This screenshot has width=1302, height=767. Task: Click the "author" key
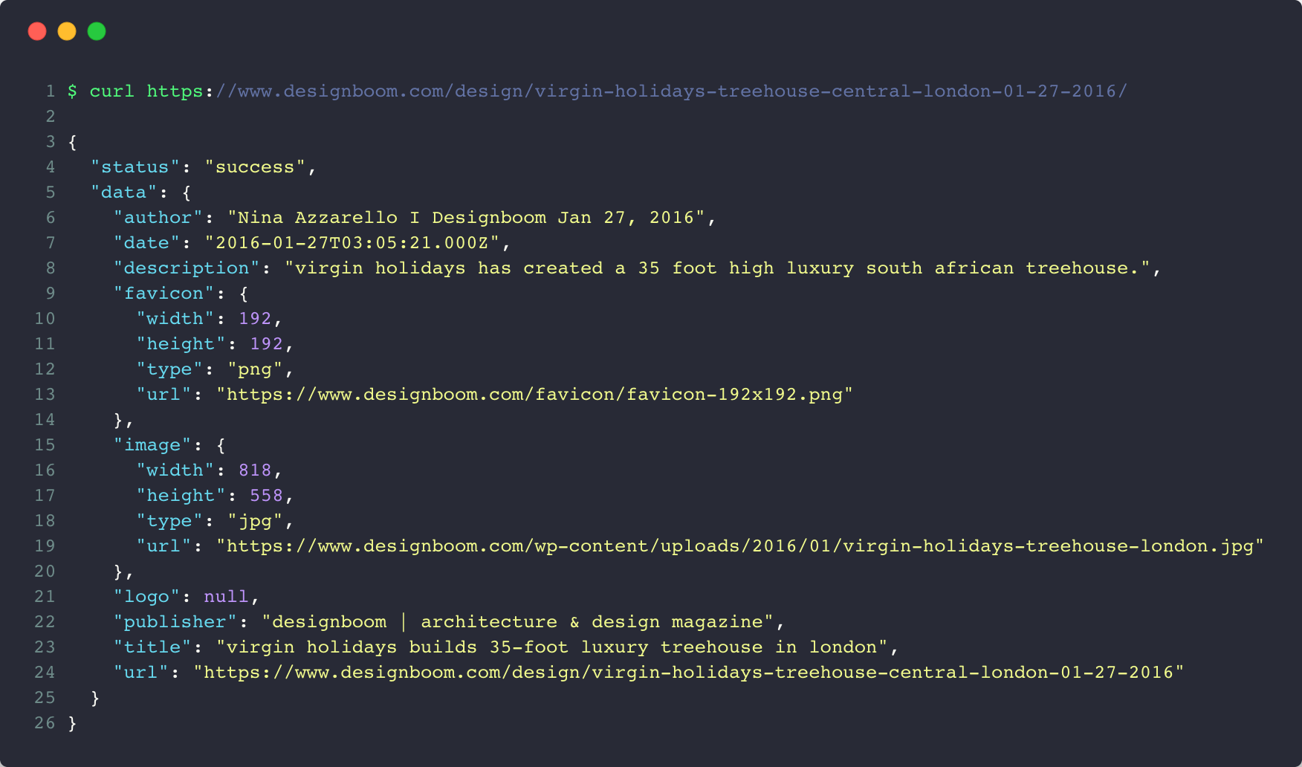pyautogui.click(x=158, y=218)
